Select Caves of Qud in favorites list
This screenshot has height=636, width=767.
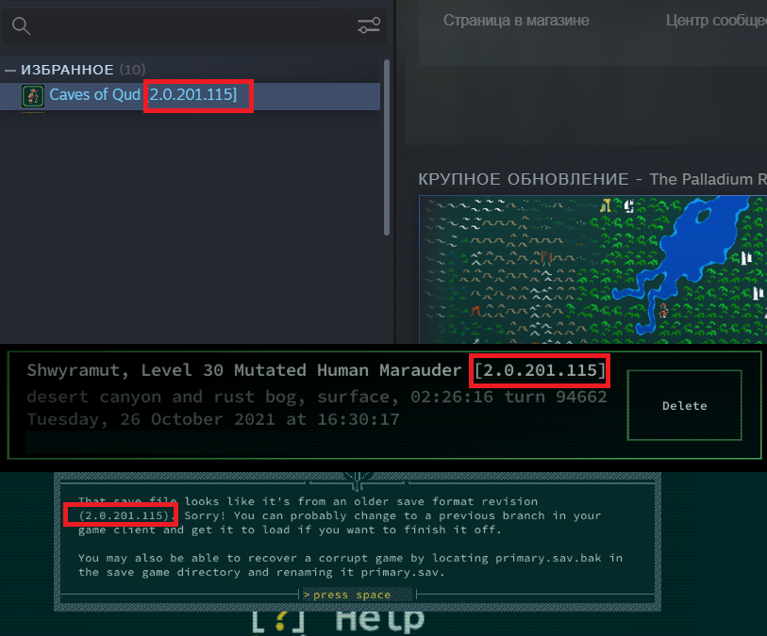tap(190, 96)
